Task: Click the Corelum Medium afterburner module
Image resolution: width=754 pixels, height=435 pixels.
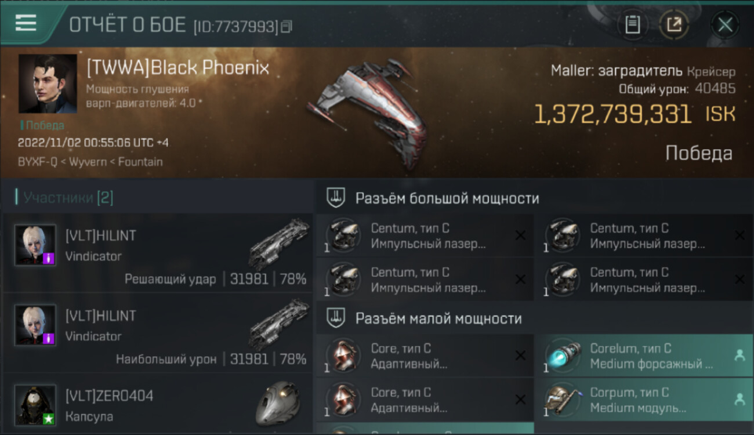Action: [644, 356]
